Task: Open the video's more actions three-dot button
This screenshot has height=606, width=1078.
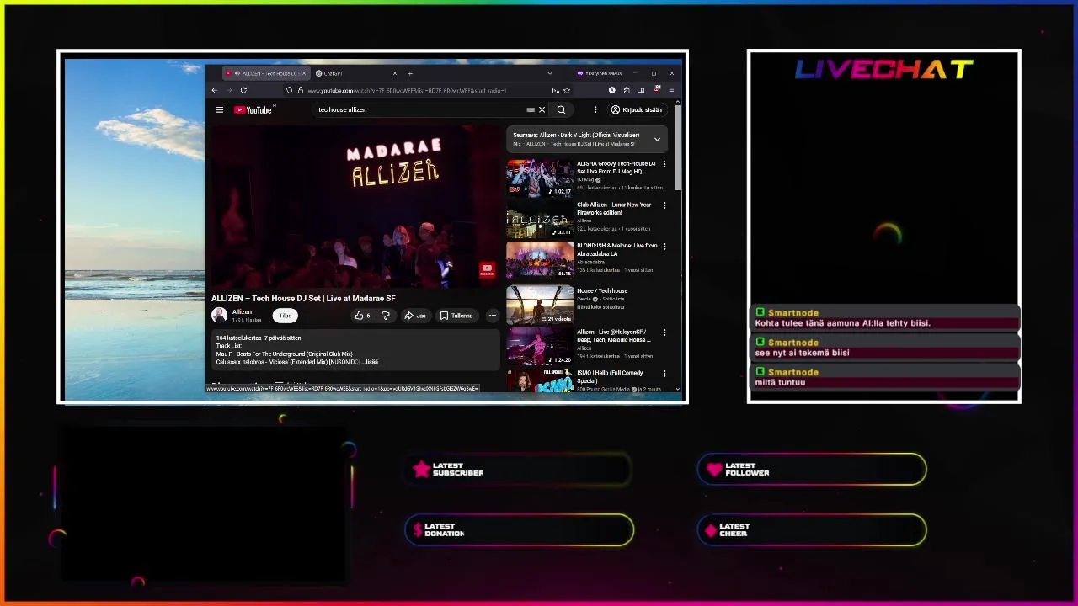Action: pyautogui.click(x=493, y=316)
